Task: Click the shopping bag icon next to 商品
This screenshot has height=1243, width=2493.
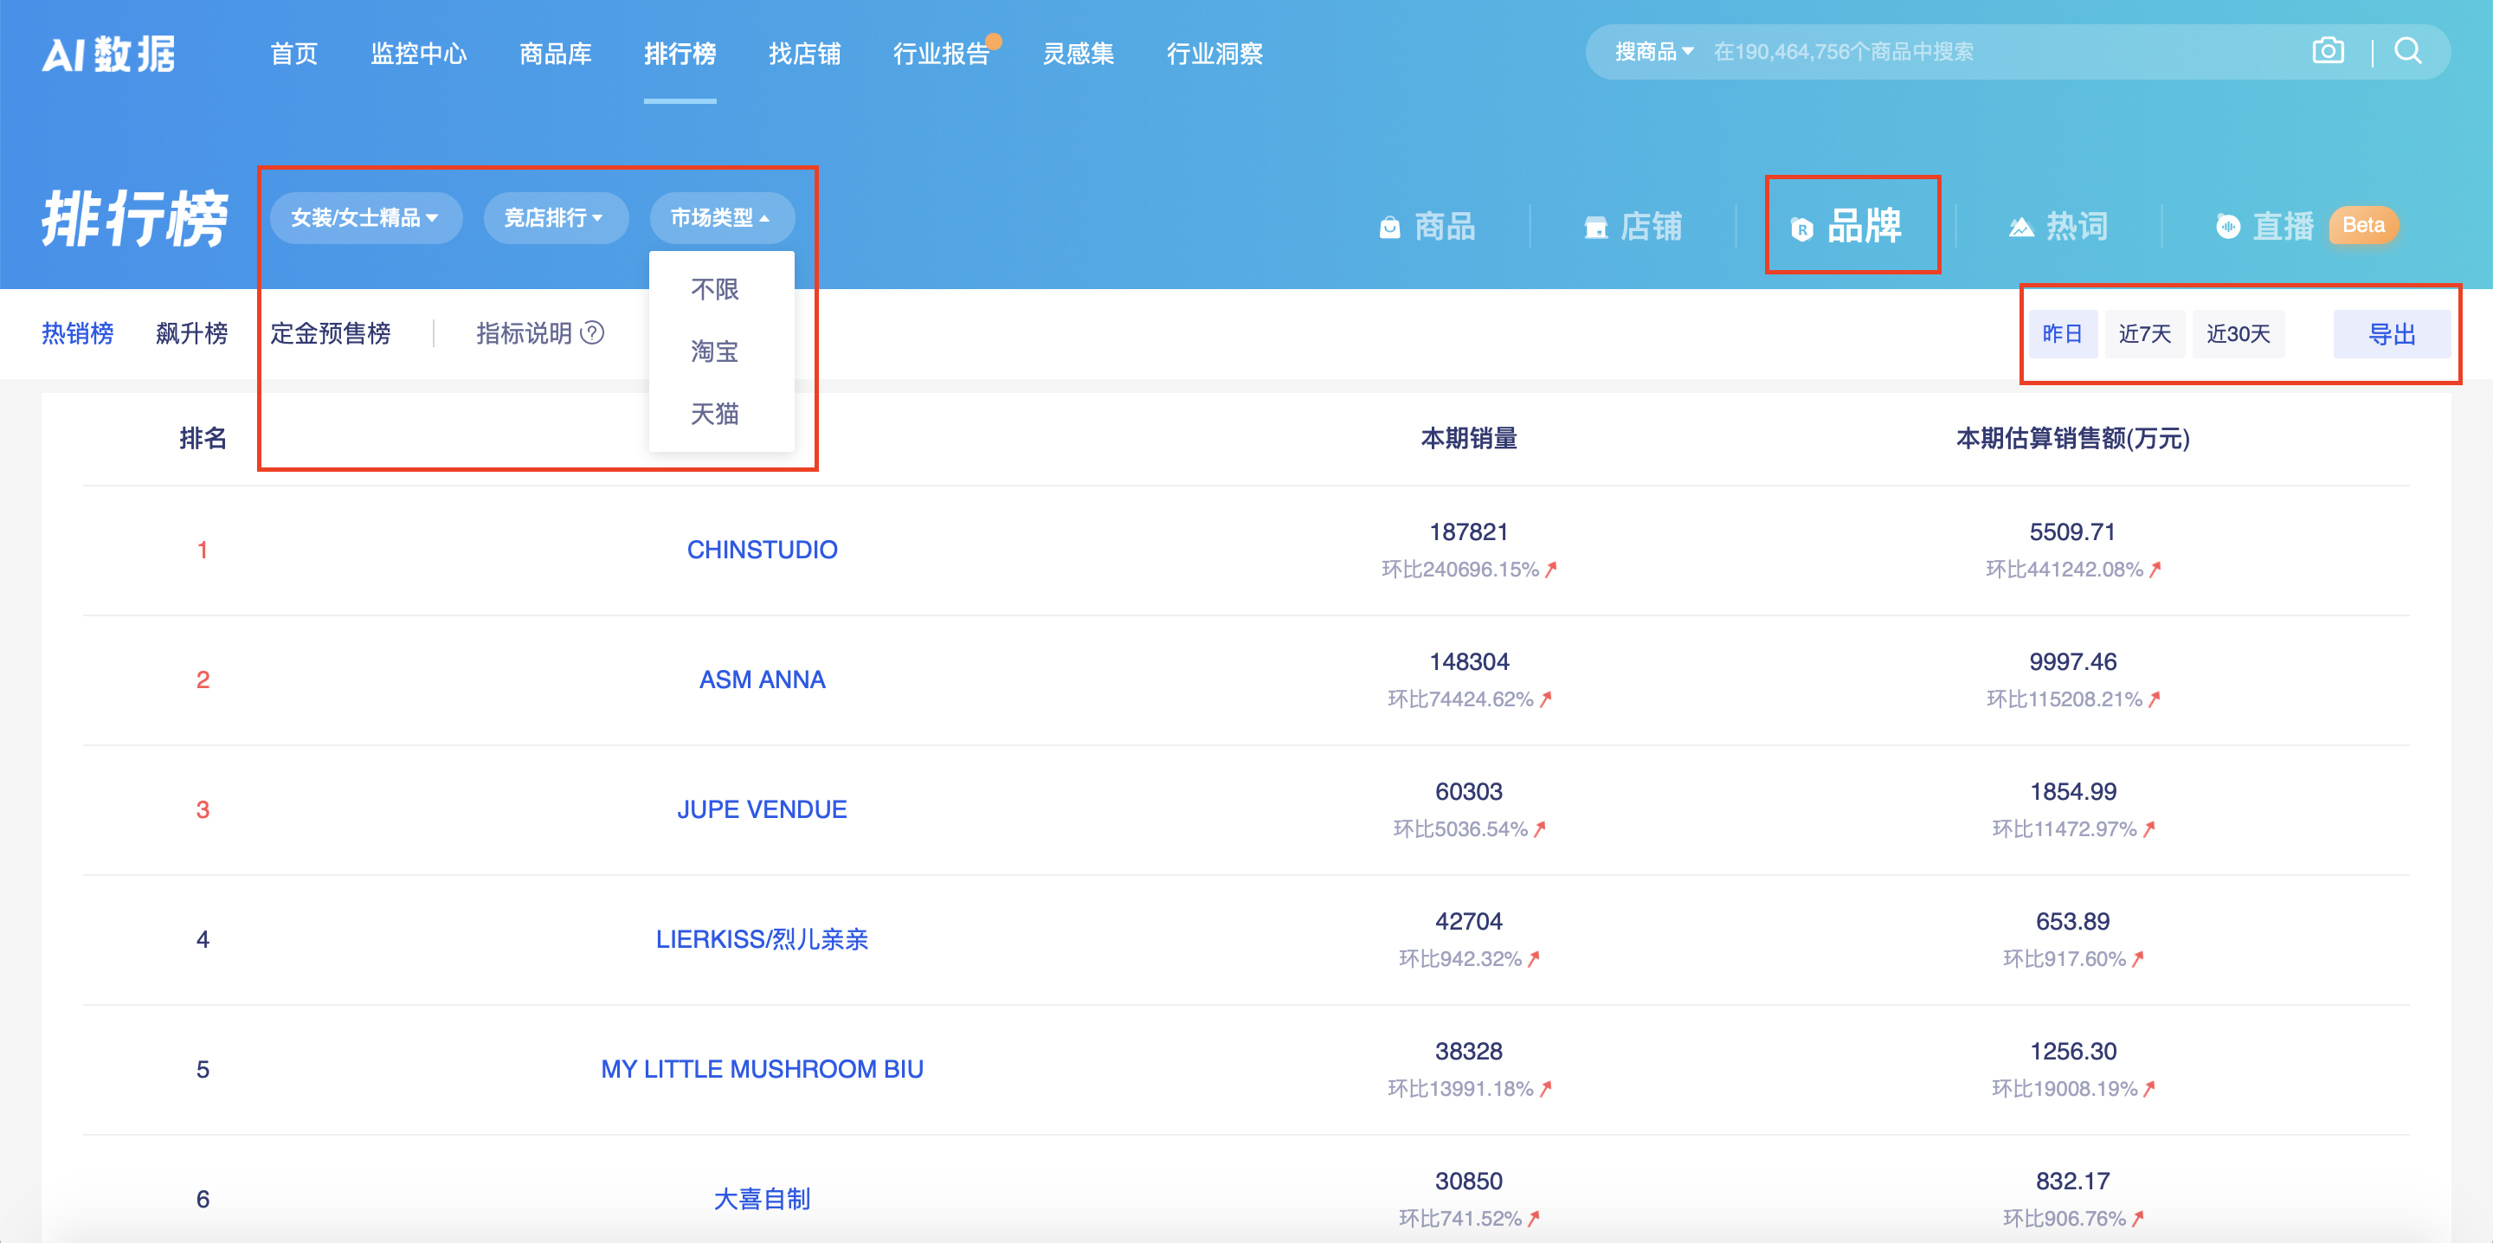Action: (1389, 228)
